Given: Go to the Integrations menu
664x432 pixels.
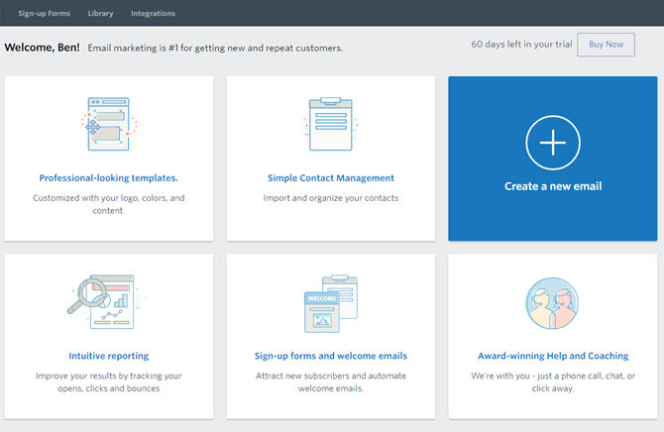Looking at the screenshot, I should [153, 13].
